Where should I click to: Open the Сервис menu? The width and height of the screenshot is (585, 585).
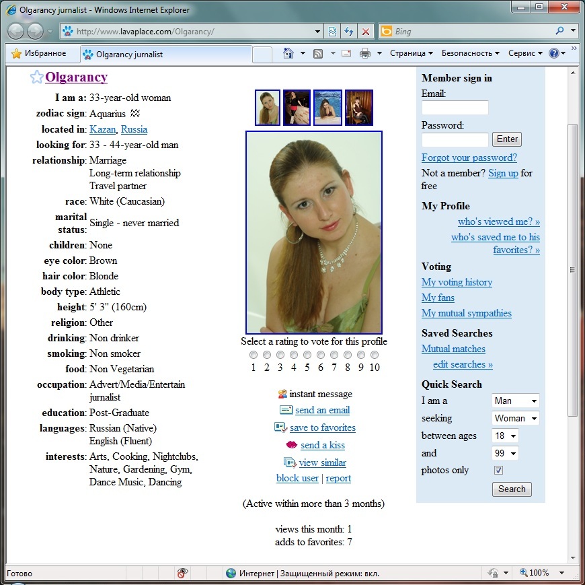point(525,53)
